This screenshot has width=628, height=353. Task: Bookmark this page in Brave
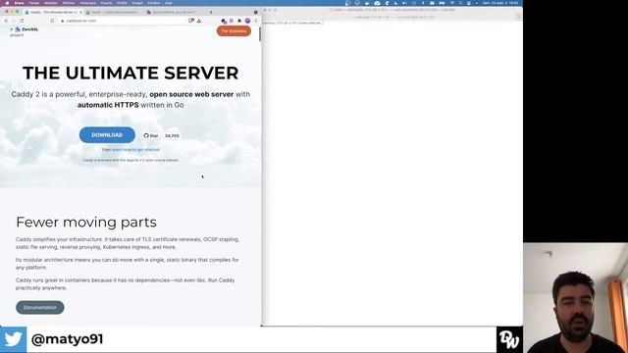(52, 21)
